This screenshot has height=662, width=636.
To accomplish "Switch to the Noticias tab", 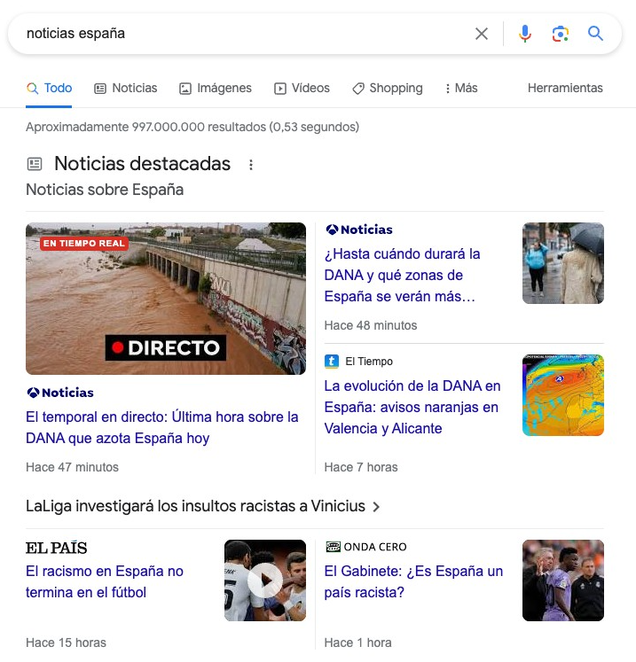I will click(125, 89).
